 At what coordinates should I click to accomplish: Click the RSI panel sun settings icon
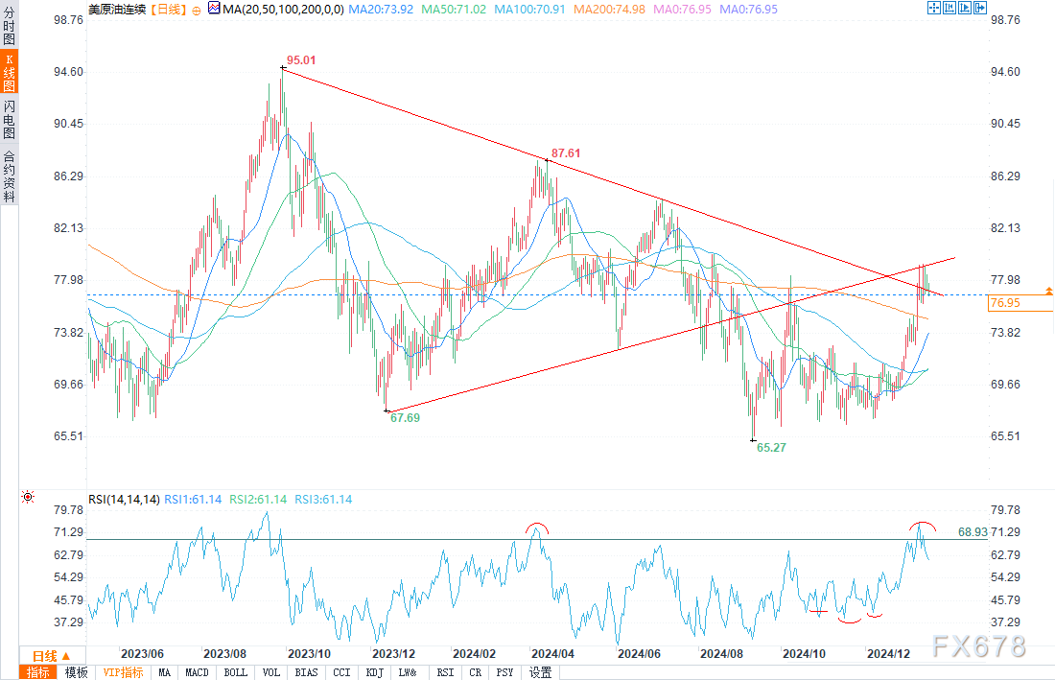point(28,497)
